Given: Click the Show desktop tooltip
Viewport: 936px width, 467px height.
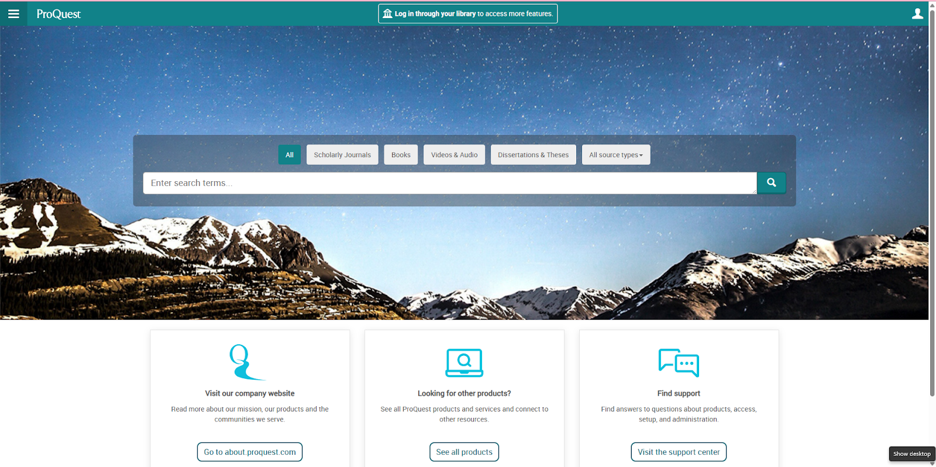Looking at the screenshot, I should 912,454.
